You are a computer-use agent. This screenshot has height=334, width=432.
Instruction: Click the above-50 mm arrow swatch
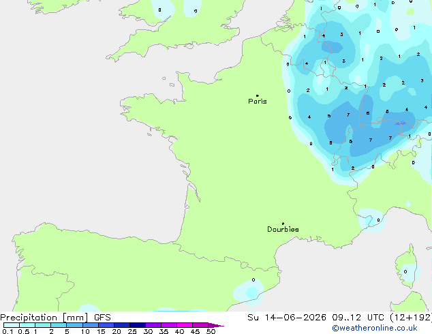click(x=216, y=325)
